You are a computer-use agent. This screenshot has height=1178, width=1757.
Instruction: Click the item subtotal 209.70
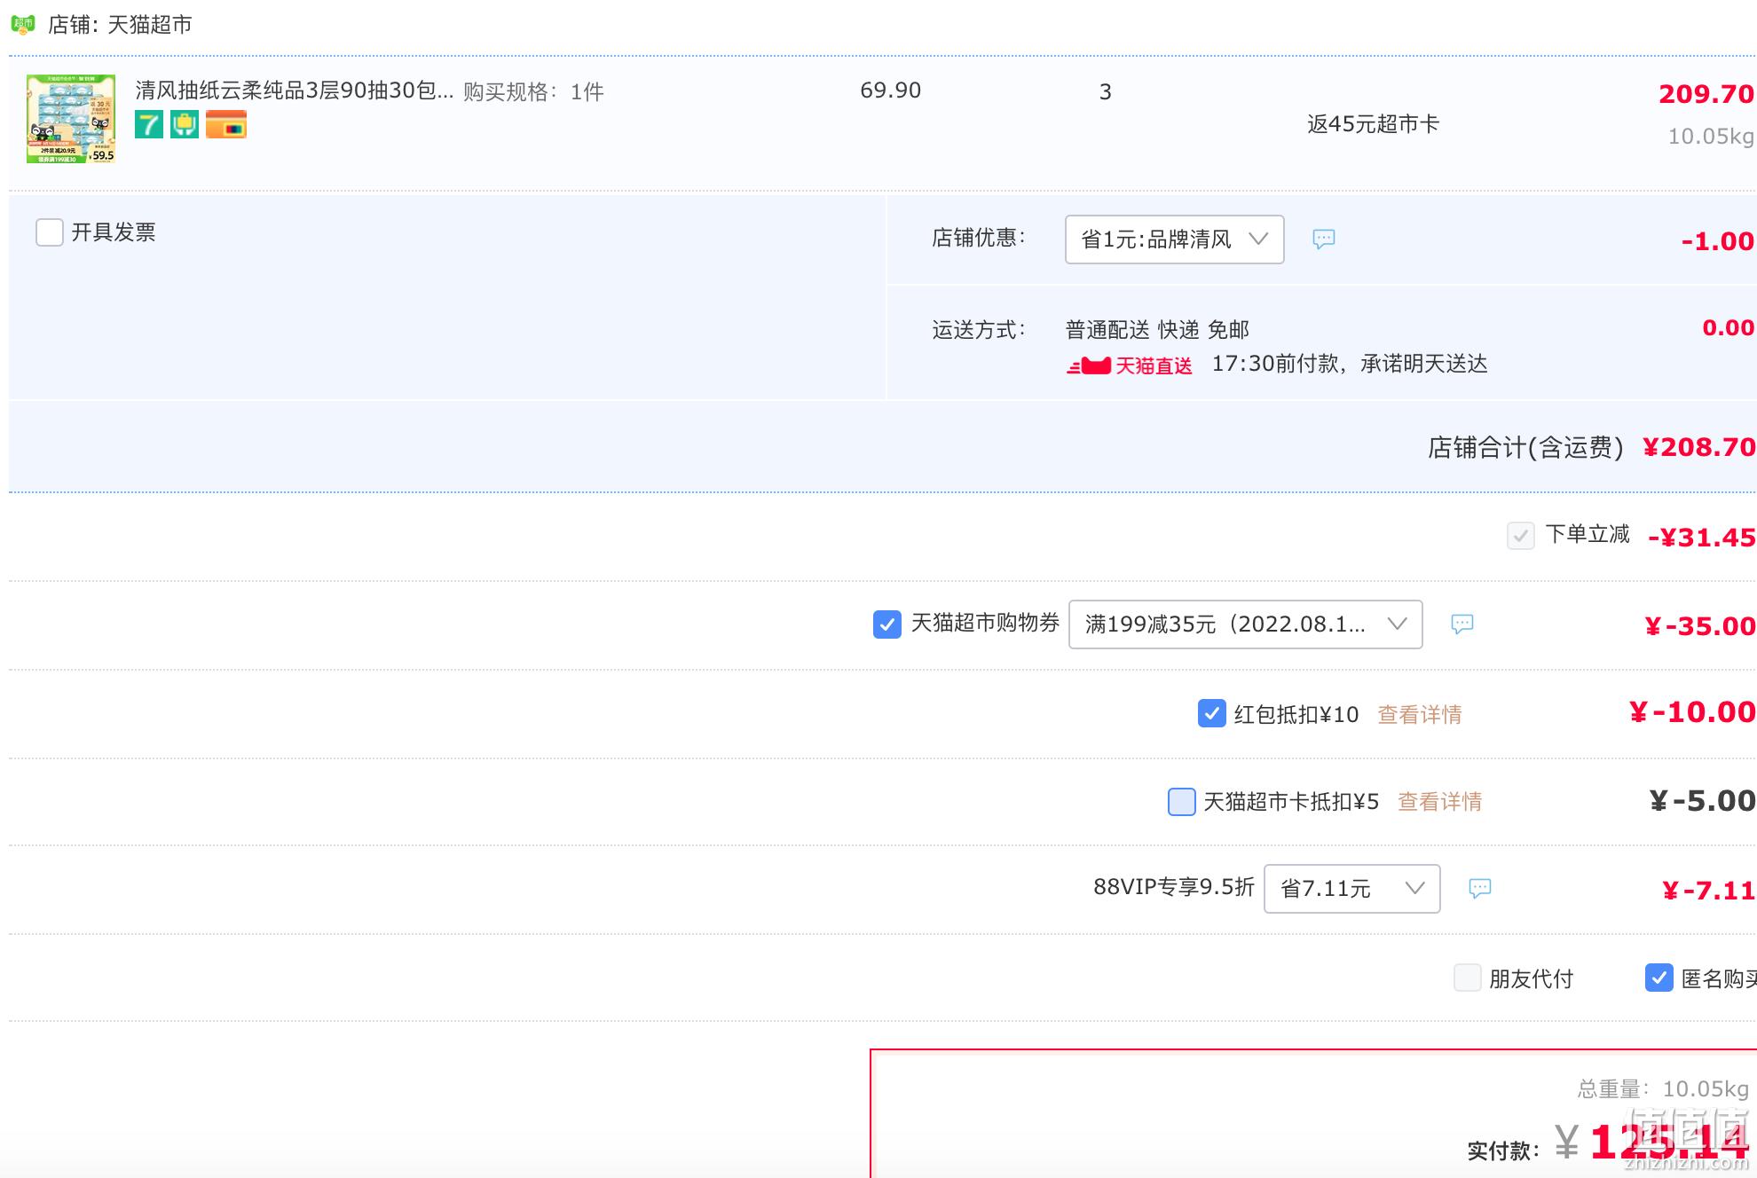pos(1706,94)
